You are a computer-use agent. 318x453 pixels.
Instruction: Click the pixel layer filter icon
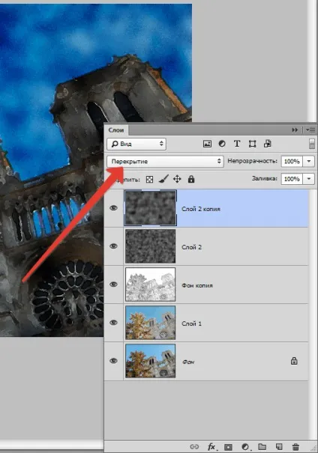[207, 144]
